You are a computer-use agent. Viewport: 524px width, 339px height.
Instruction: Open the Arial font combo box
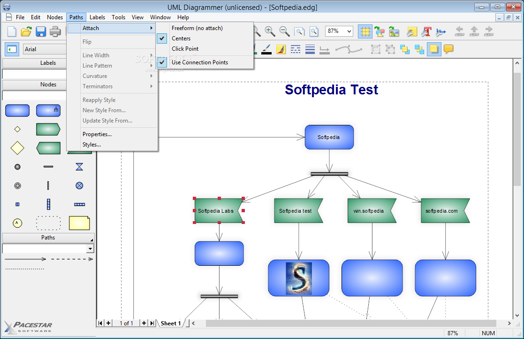[45, 49]
